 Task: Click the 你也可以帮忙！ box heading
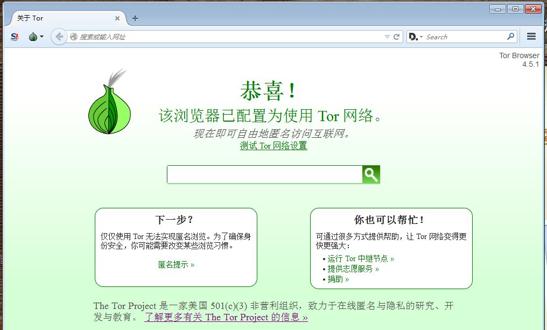pyautogui.click(x=389, y=220)
